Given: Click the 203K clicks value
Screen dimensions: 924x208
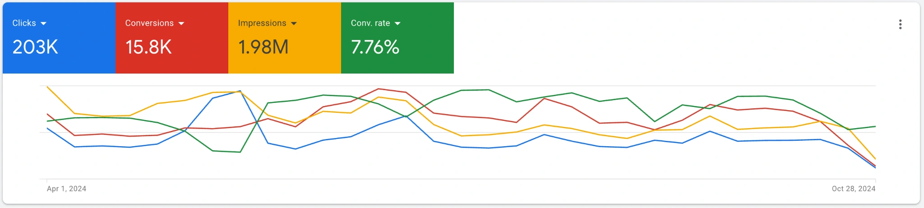Looking at the screenshot, I should [x=35, y=47].
